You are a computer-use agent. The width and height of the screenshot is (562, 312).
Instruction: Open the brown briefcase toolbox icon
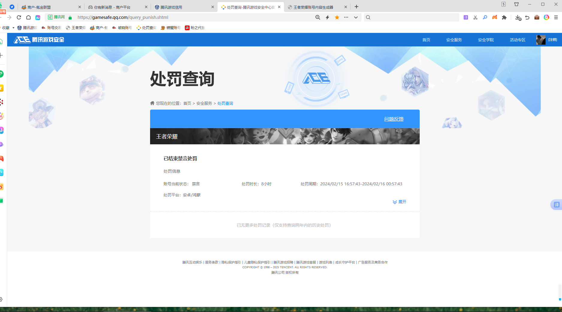(x=537, y=17)
